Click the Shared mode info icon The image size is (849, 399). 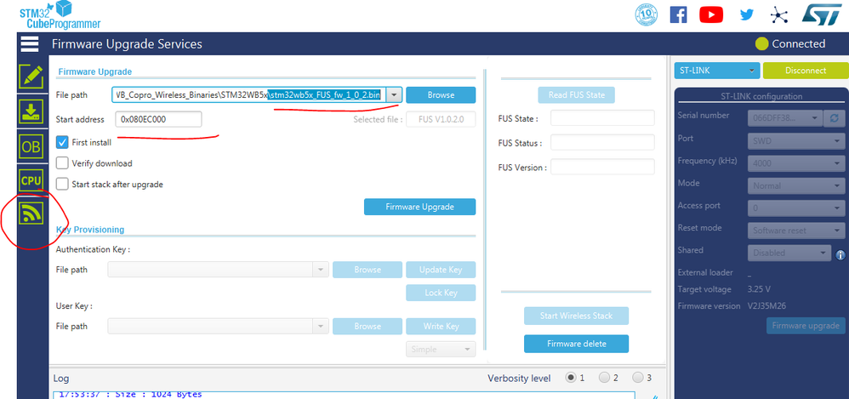840,254
